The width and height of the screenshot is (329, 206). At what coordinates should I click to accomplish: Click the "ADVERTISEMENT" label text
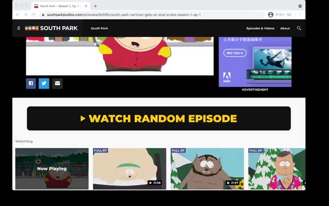pos(255,90)
